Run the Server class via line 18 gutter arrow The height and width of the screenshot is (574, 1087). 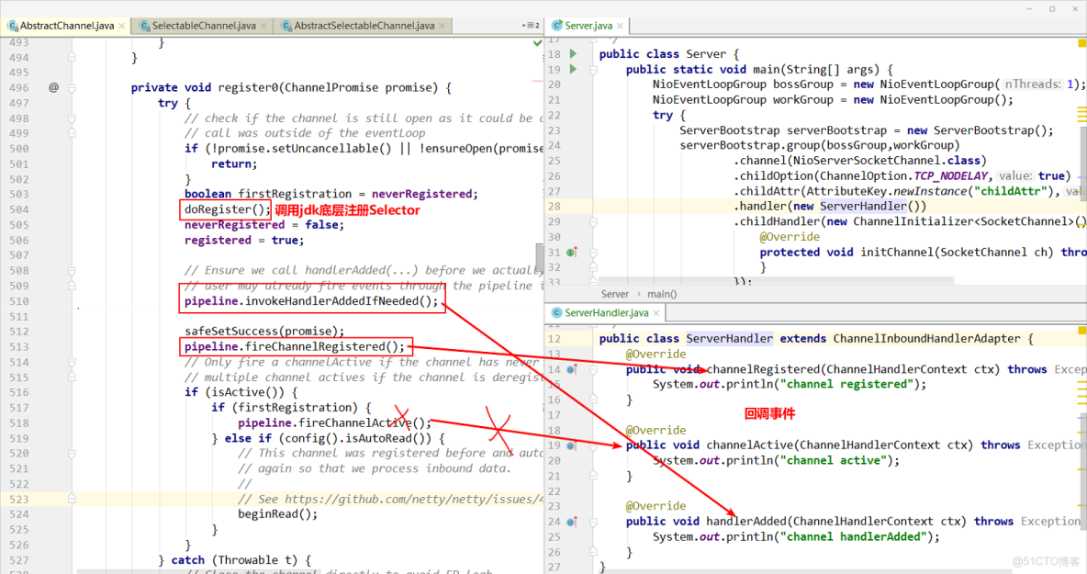574,54
